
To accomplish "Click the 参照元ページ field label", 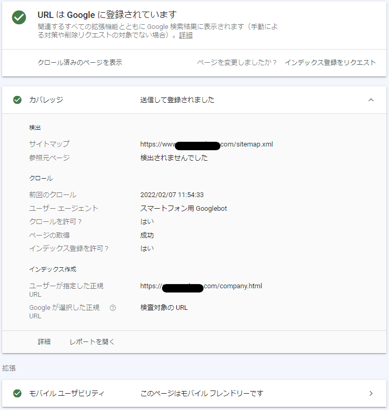I will (x=49, y=158).
